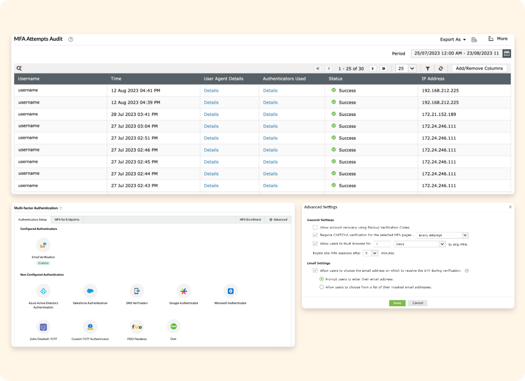Screen dimensions: 525x381
Task: Switch to MFA for Endpoints tab
Action: click(67, 219)
